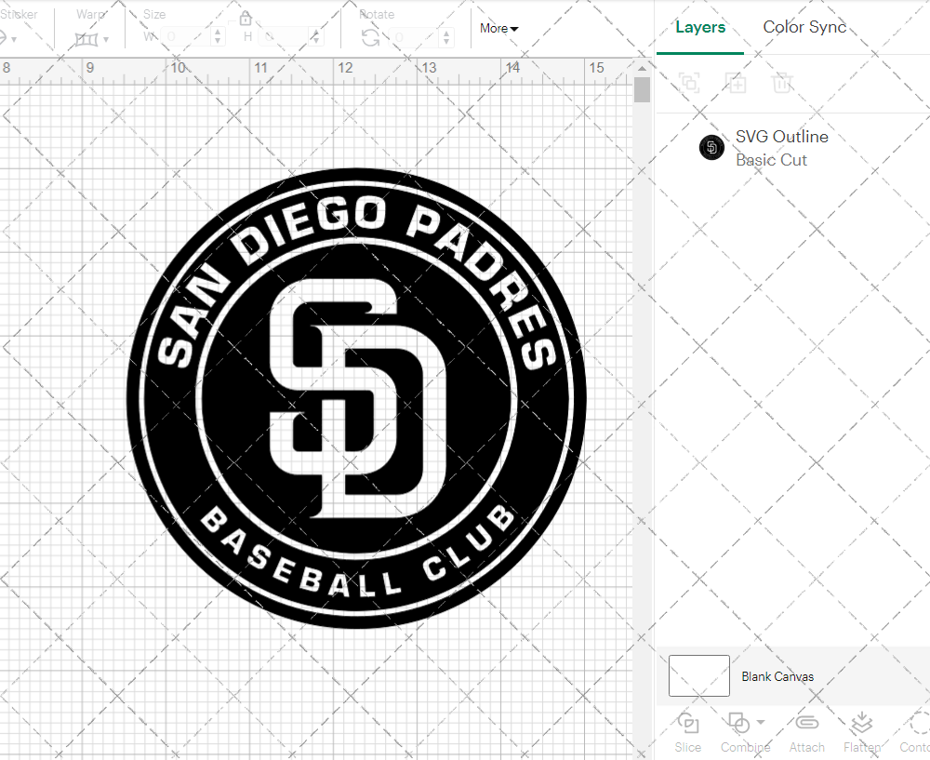This screenshot has height=760, width=930.
Task: Select the Warp tool icon
Action: (86, 37)
